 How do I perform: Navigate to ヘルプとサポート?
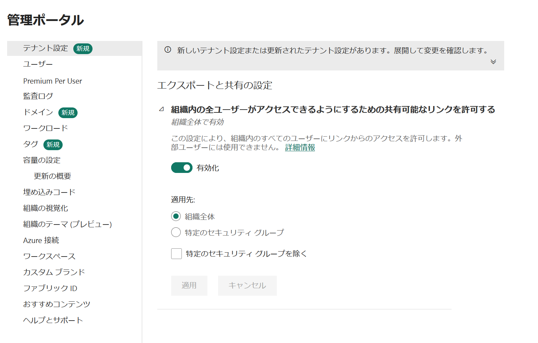tap(53, 320)
